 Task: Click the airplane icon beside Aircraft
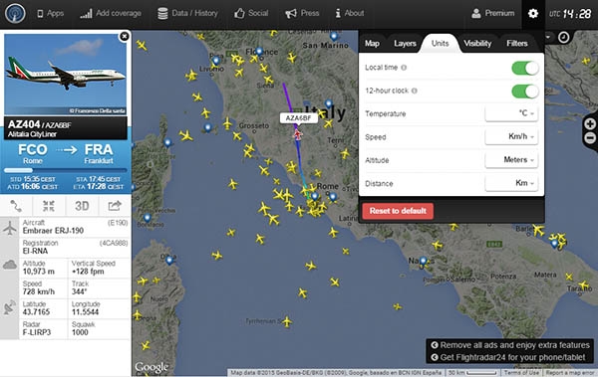(x=10, y=228)
